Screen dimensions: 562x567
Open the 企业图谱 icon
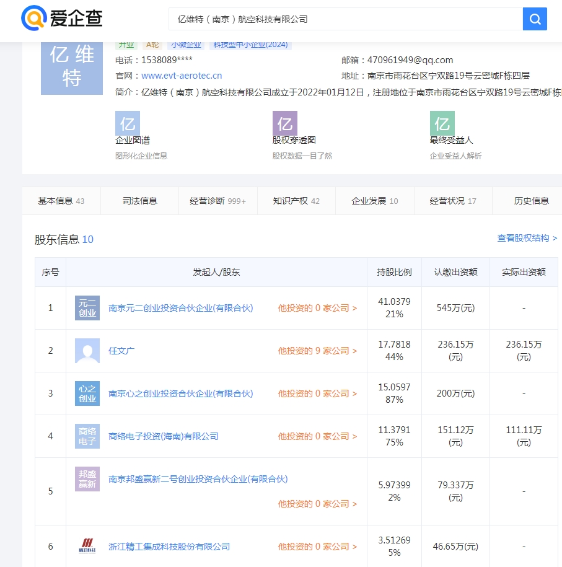tap(127, 123)
